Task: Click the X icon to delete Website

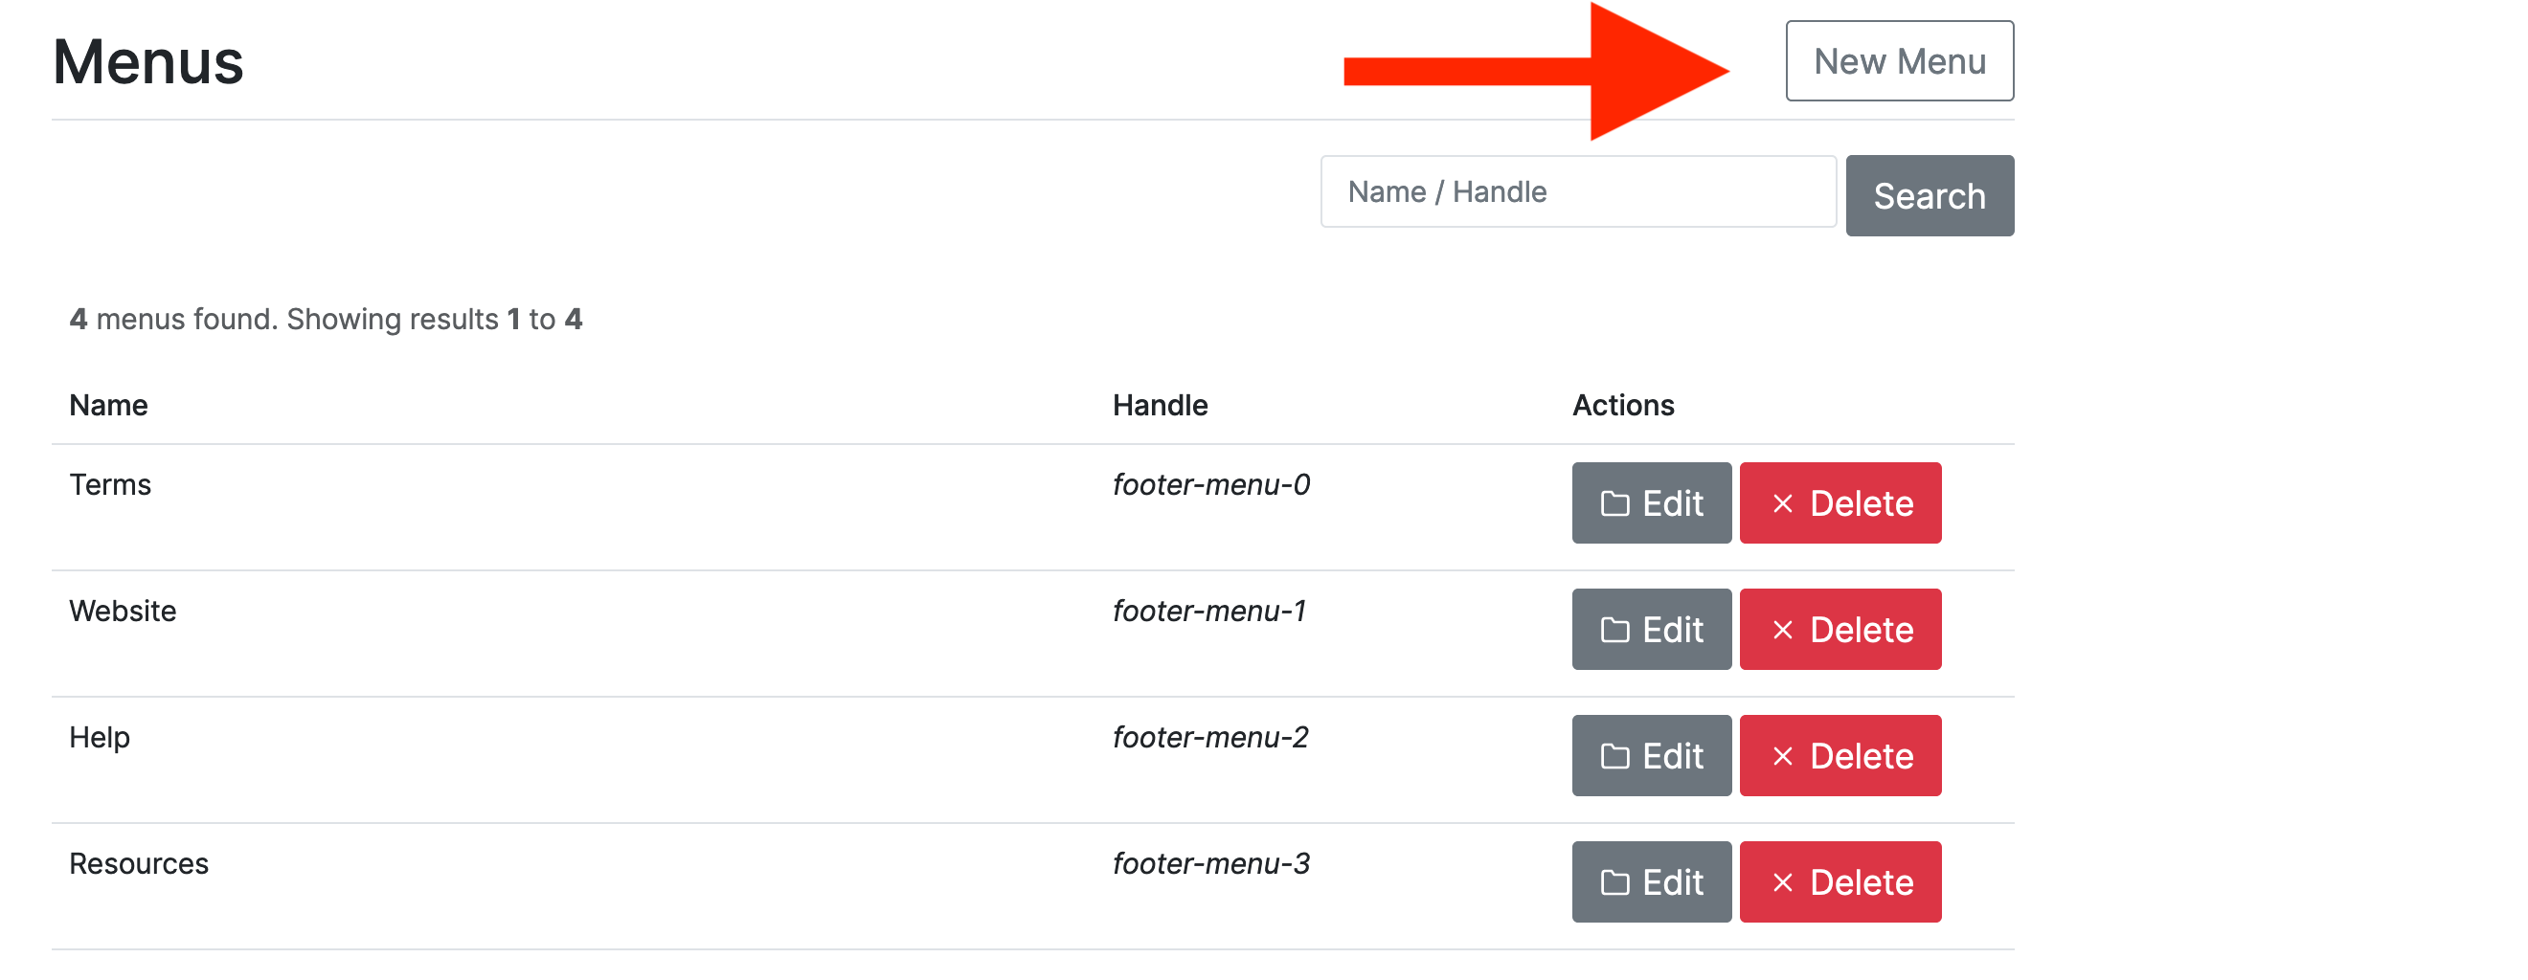Action: click(x=1782, y=630)
